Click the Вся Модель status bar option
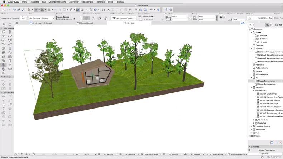Viewport: 283px width, 159px height. click(x=130, y=154)
